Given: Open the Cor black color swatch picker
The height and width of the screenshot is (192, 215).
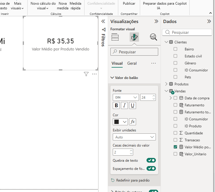Looking at the screenshot, I should tap(120, 122).
